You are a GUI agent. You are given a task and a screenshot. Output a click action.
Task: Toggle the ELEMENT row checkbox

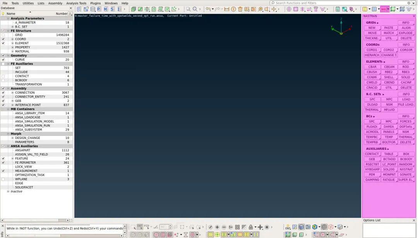coord(3,43)
